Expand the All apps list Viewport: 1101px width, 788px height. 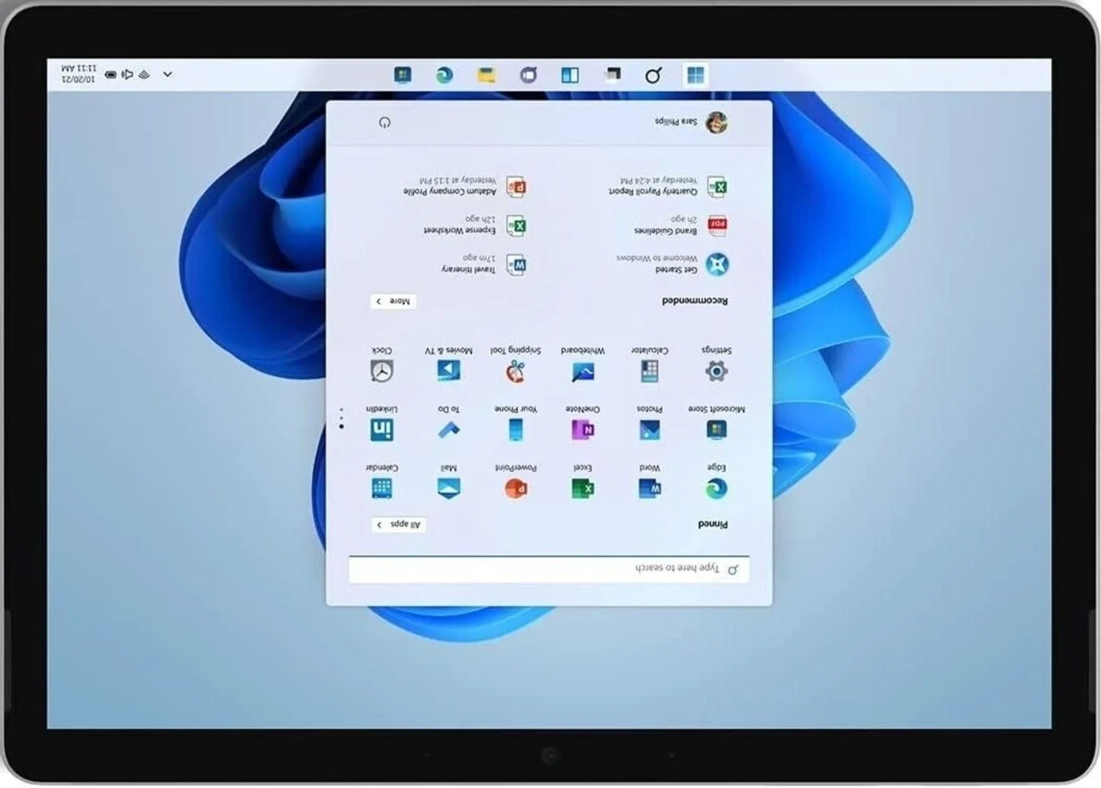pyautogui.click(x=399, y=524)
